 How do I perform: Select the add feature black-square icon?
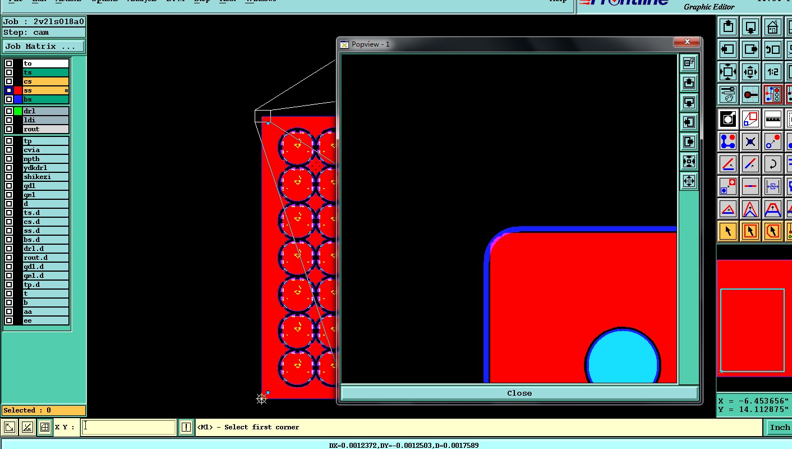tap(728, 119)
